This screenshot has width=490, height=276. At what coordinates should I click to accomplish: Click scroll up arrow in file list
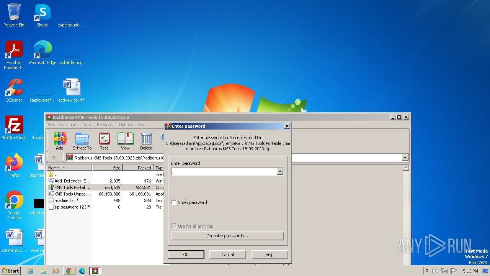(406, 168)
